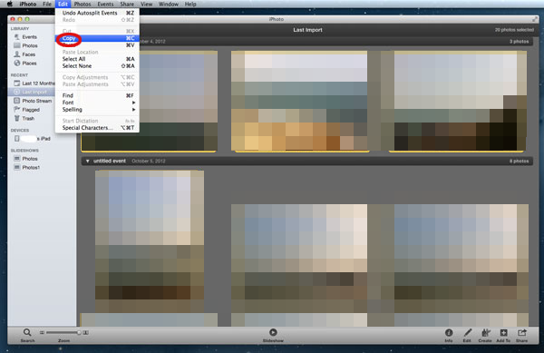Open the iPhoto application menu
544x353 pixels.
pyautogui.click(x=28, y=4)
